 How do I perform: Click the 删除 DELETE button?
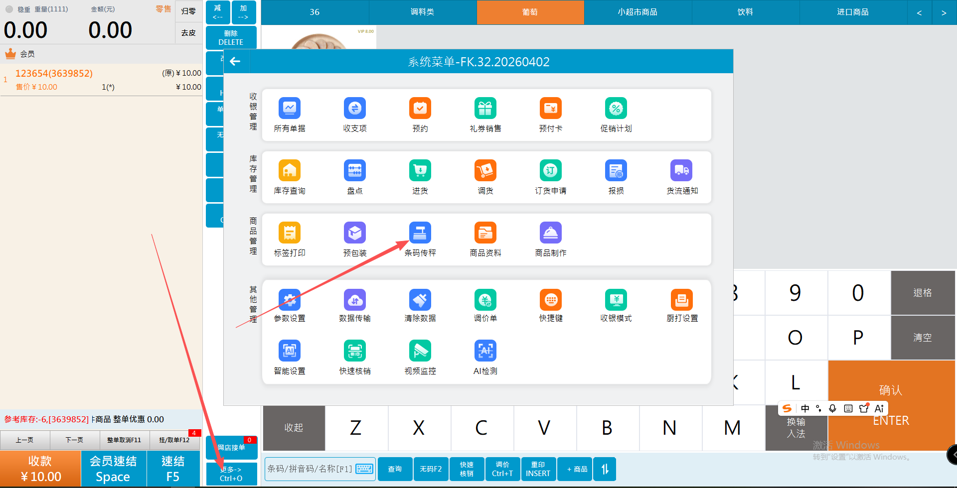(x=231, y=38)
